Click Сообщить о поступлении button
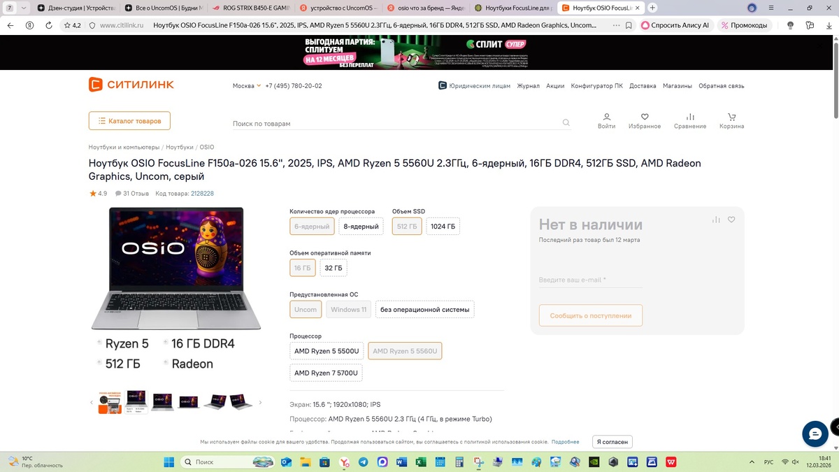 591,315
